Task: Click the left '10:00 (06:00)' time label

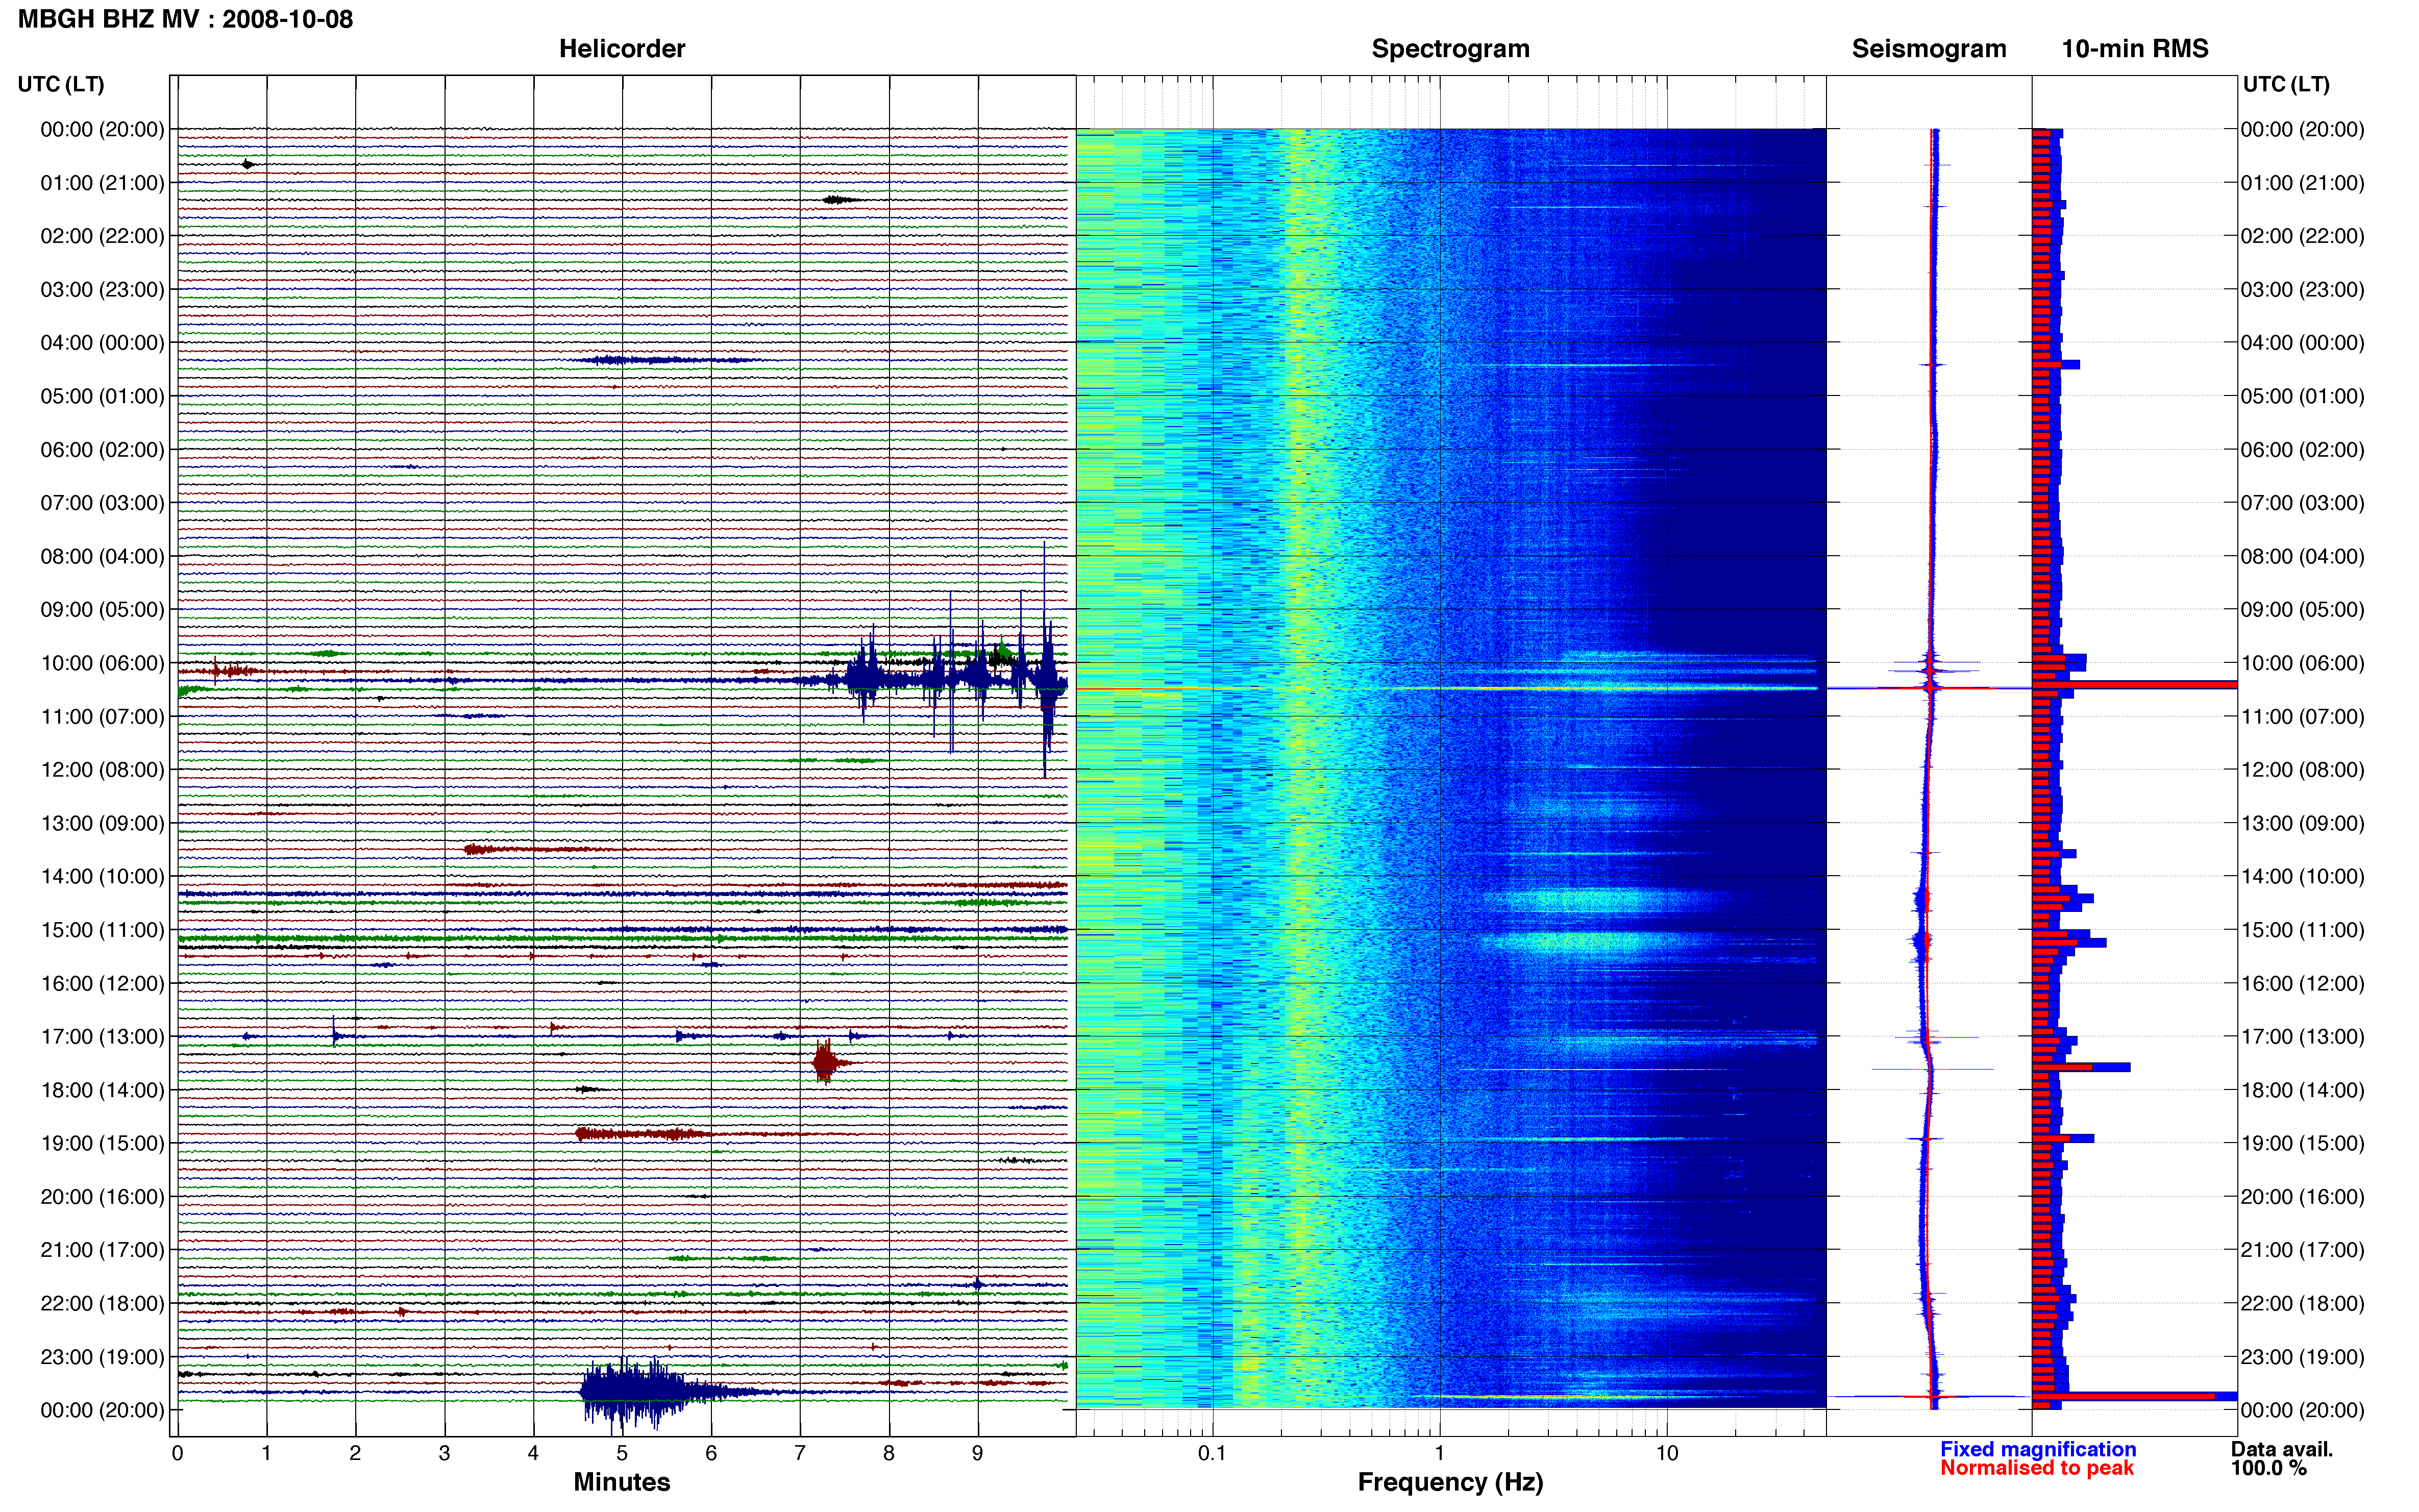Action: point(102,663)
